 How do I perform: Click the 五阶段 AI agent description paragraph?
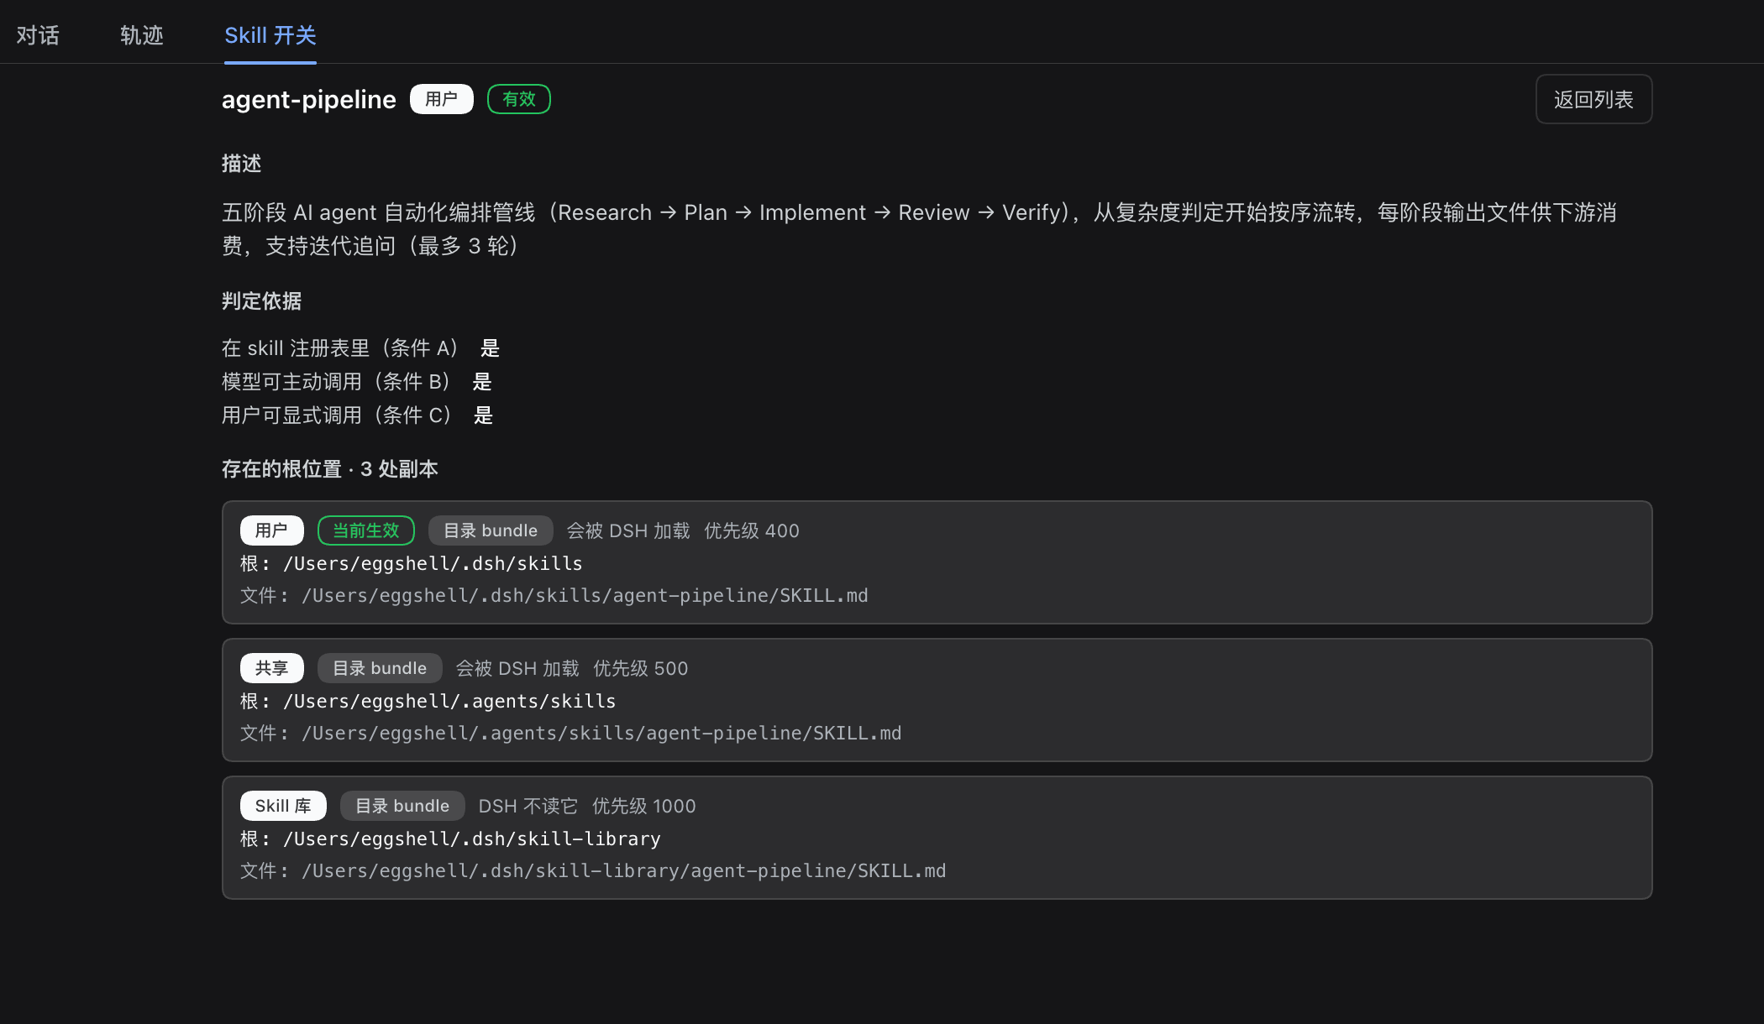tap(920, 229)
